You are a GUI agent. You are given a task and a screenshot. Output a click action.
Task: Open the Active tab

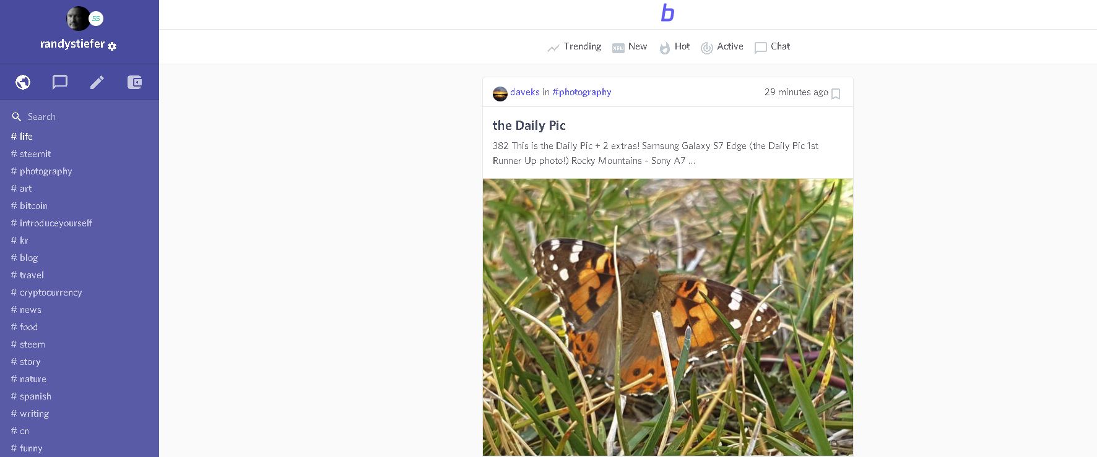pyautogui.click(x=722, y=47)
